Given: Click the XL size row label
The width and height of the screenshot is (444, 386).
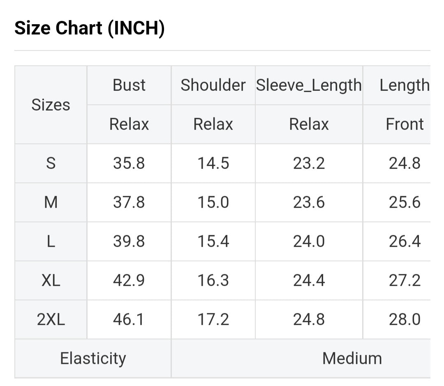Looking at the screenshot, I should [51, 280].
